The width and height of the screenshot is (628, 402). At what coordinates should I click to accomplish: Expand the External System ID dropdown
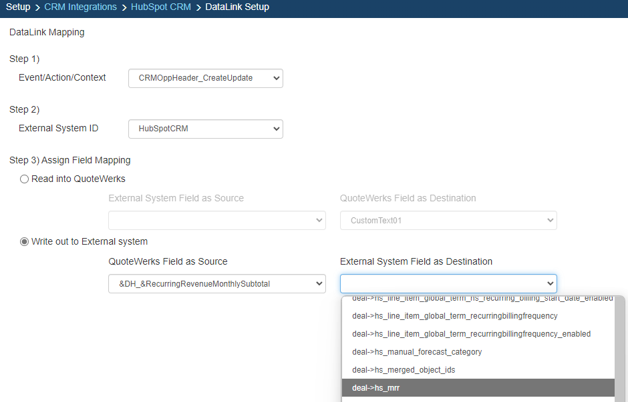(x=205, y=129)
